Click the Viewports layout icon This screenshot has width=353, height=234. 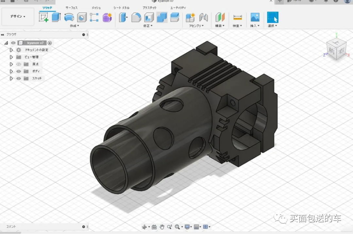pos(205,227)
